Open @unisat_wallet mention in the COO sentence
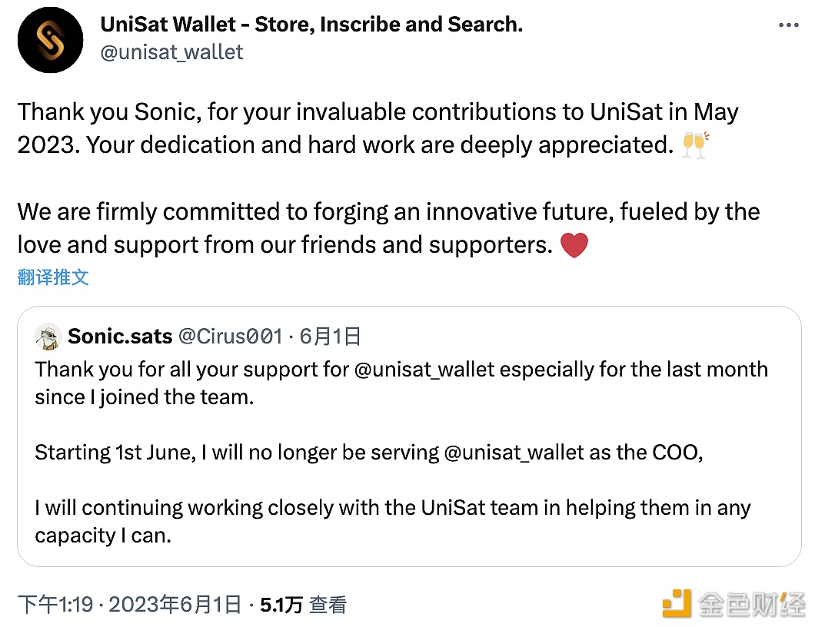The image size is (815, 627). pos(514,452)
